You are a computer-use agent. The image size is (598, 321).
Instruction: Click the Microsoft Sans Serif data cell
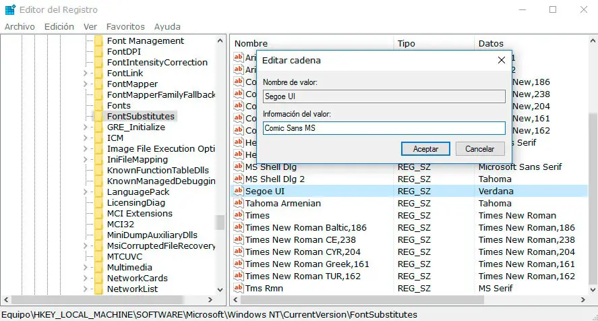[x=520, y=167]
